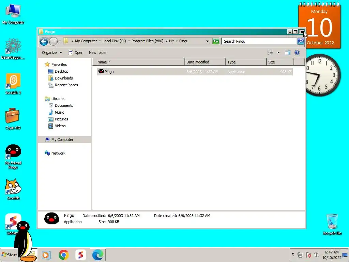349x262 pixels.
Task: Expand arrow after Hit breadcrumb
Action: coord(177,41)
